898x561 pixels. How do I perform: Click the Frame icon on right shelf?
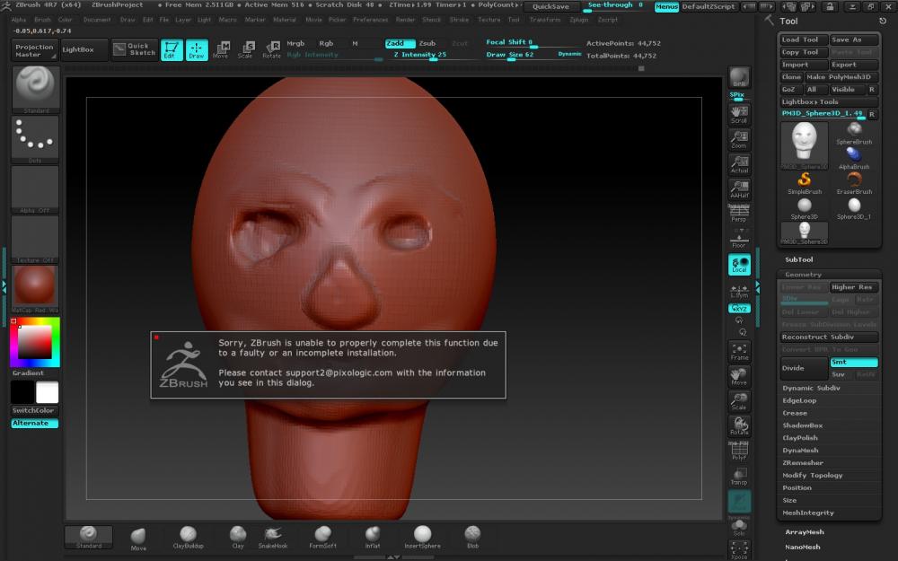point(739,351)
